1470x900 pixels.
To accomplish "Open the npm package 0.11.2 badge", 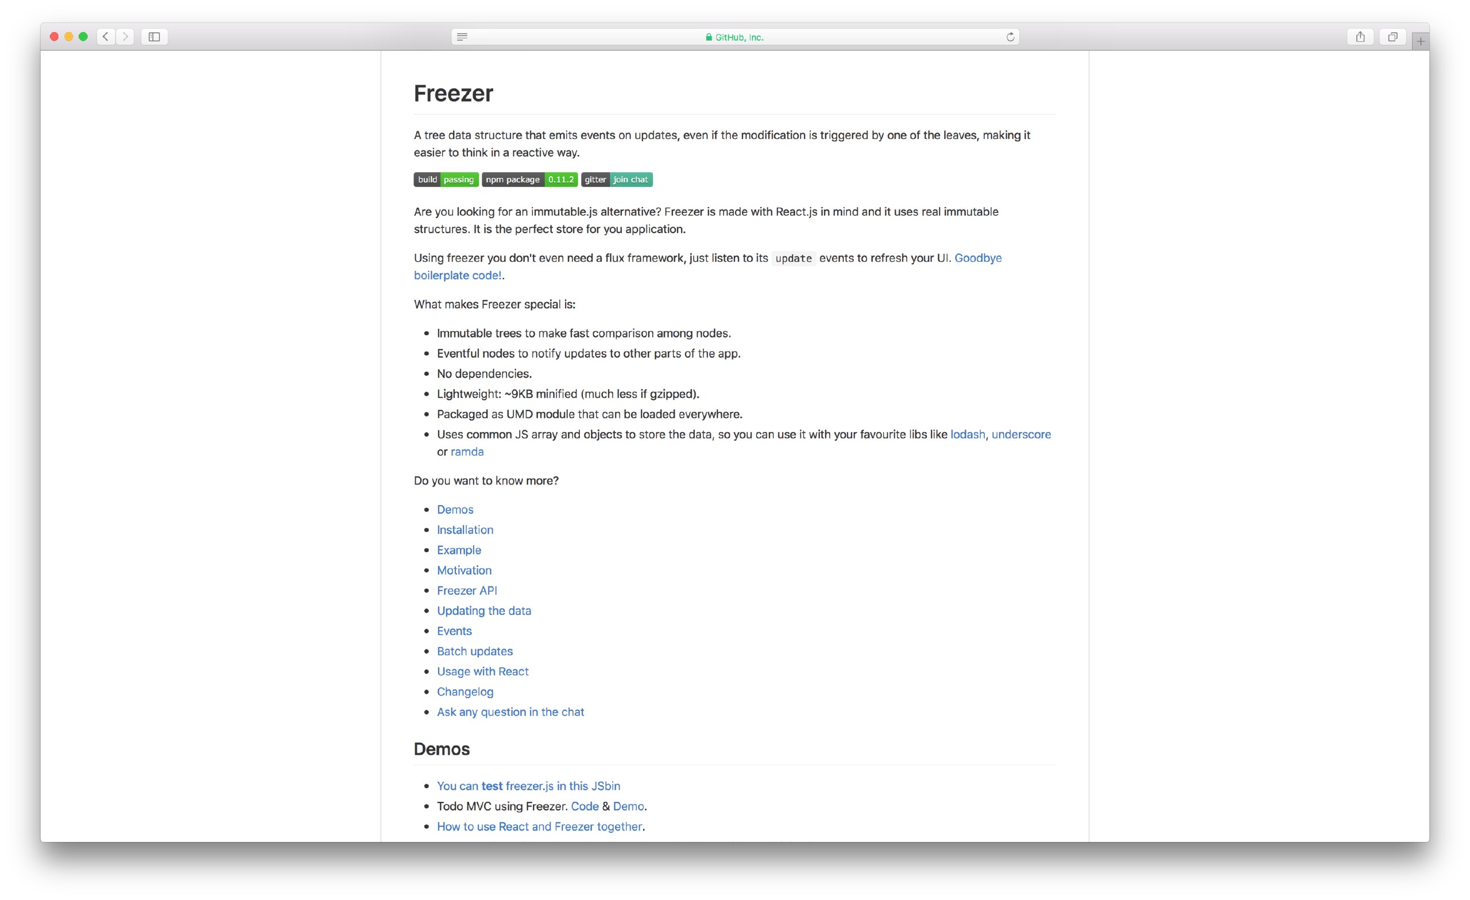I will click(530, 180).
